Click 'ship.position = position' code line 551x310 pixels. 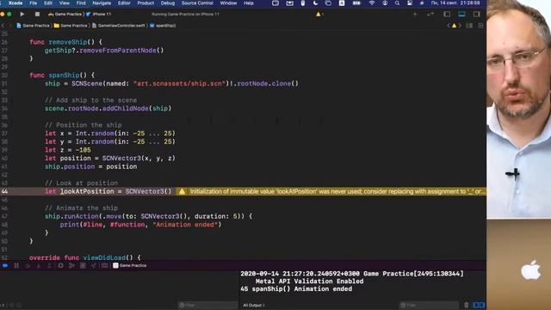point(90,166)
